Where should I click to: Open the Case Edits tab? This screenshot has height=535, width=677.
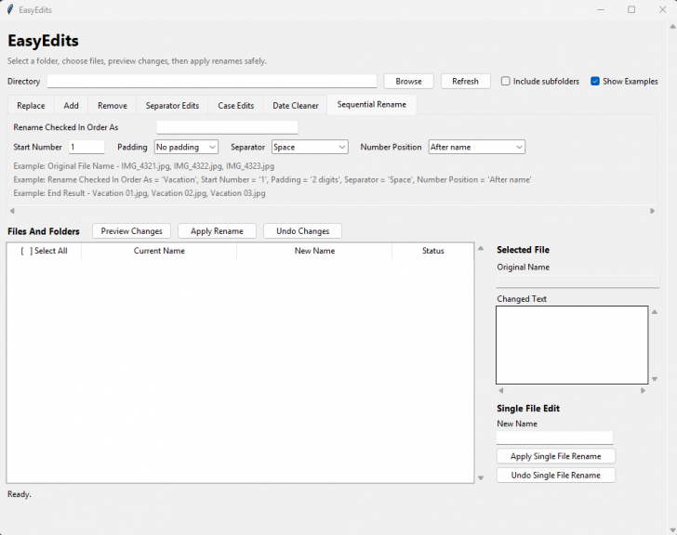coord(236,106)
